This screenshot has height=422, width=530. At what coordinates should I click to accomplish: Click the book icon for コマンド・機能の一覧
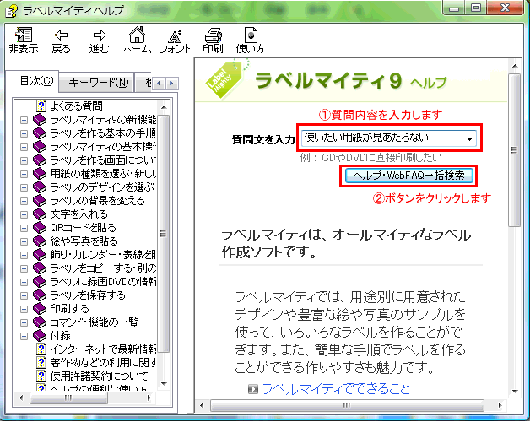point(40,322)
